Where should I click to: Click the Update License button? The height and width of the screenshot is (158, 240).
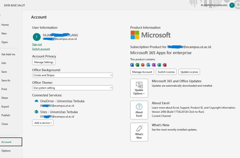[x=189, y=72]
